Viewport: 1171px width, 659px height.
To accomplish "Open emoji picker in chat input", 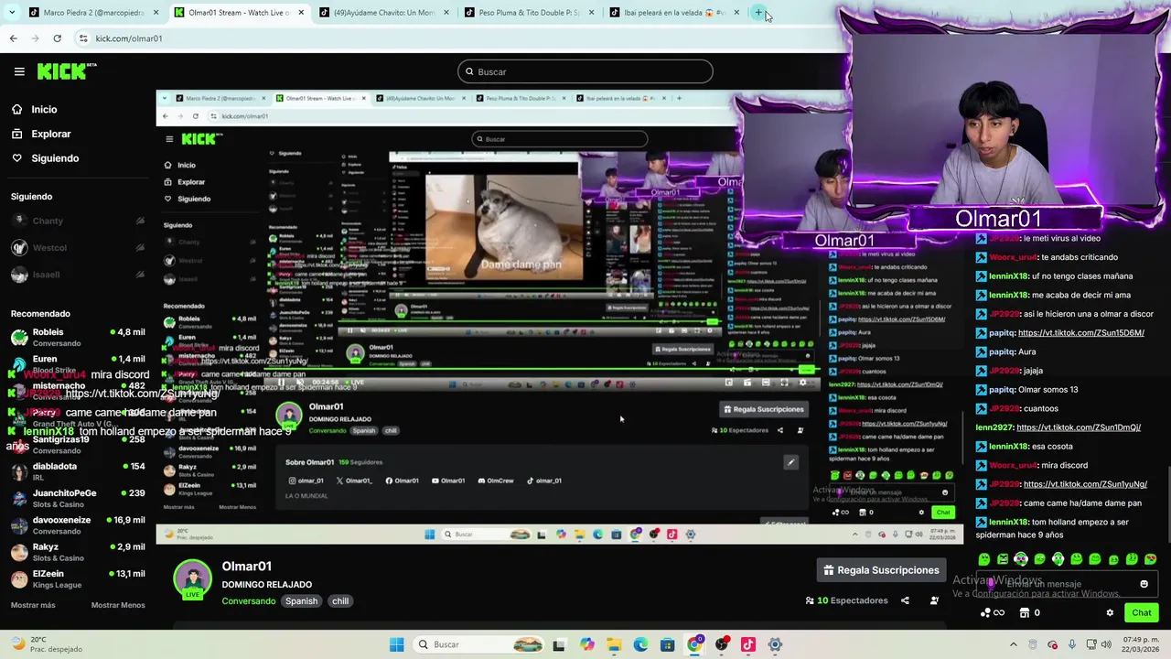I will (1144, 584).
